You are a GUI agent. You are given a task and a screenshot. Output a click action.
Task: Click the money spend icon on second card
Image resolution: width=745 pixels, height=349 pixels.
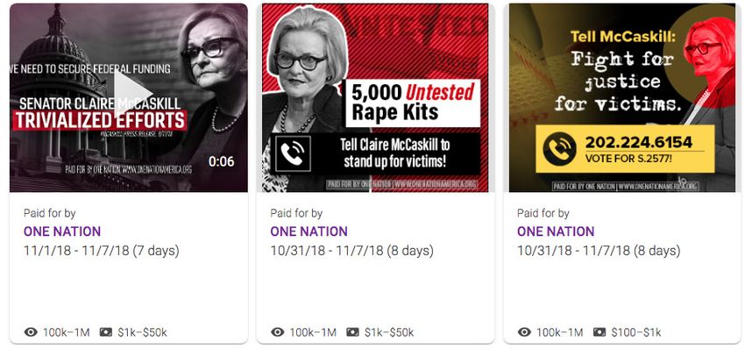[353, 332]
